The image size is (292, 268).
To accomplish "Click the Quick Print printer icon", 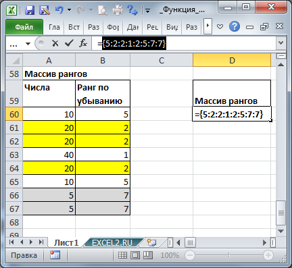I will tap(118, 10).
